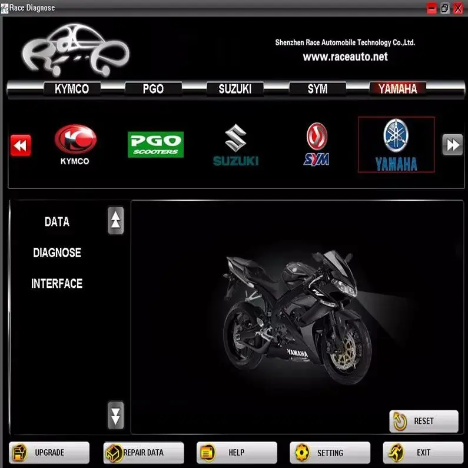The width and height of the screenshot is (468, 468).
Task: Choose the SYM brand logo
Action: (x=317, y=144)
